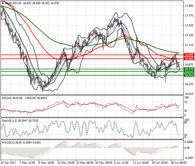195x166 pixels.
Task: Select the Stoch(5,3,3) indicator label
Action: click(x=9, y=121)
